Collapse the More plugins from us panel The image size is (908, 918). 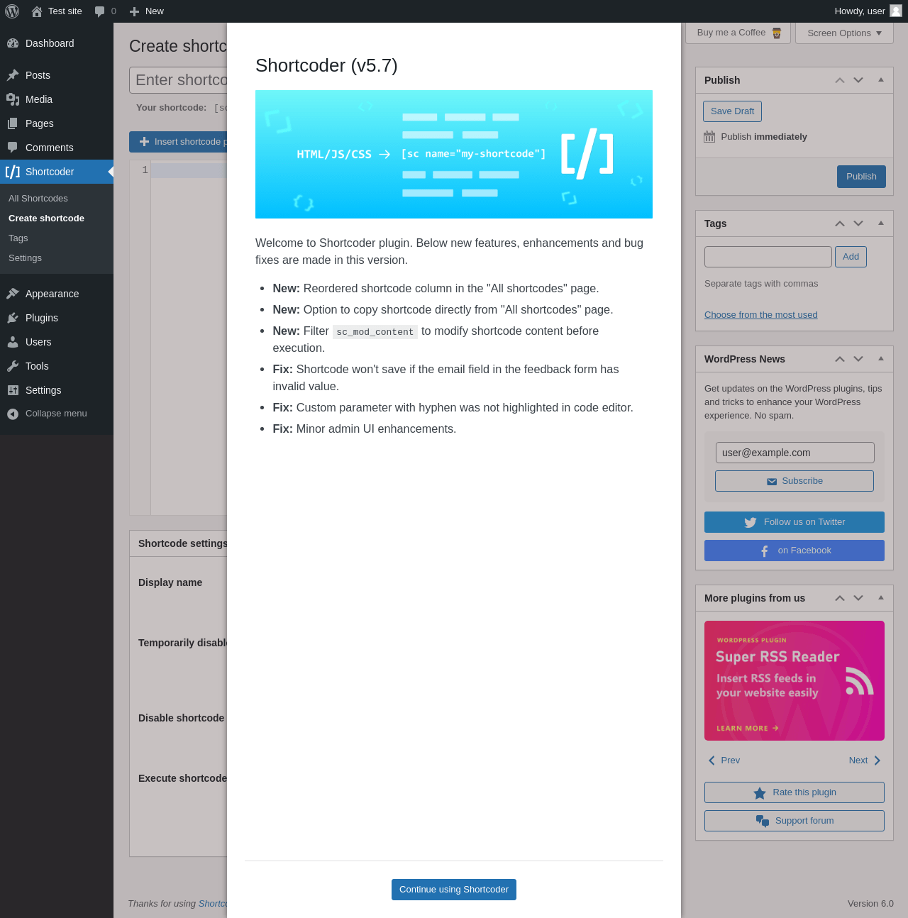[881, 598]
